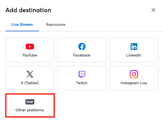Screen dimensions: 163x123
Task: Pick the Twitch text label
Action: pos(82,83)
